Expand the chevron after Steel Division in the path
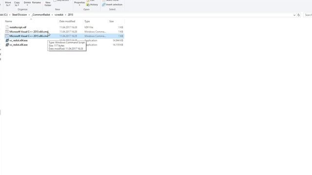Viewport: 312px width, 175px height. pyautogui.click(x=29, y=15)
